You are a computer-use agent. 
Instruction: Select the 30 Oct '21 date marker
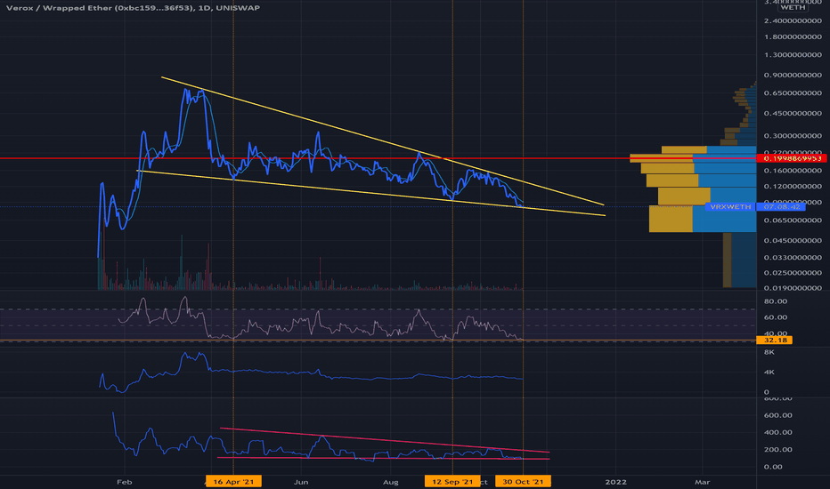[523, 482]
